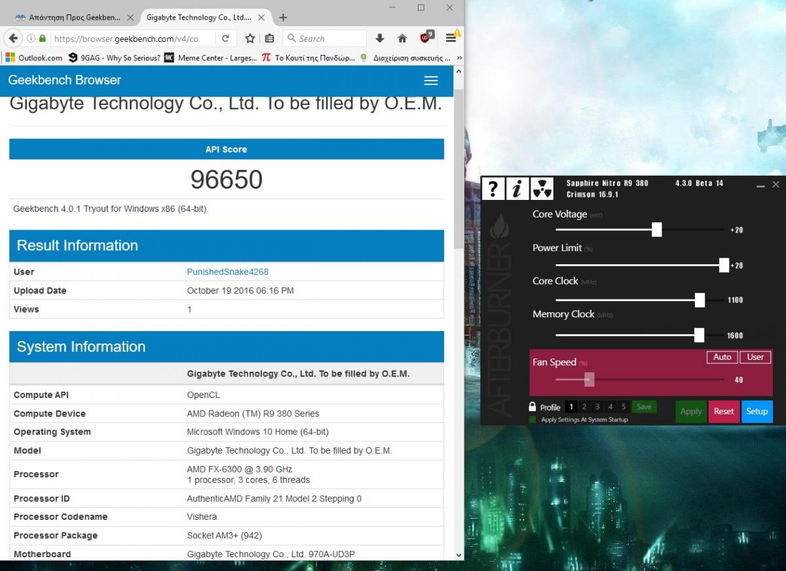Click the AMD Radeon R9 380 Series text
The height and width of the screenshot is (571, 786).
253,414
